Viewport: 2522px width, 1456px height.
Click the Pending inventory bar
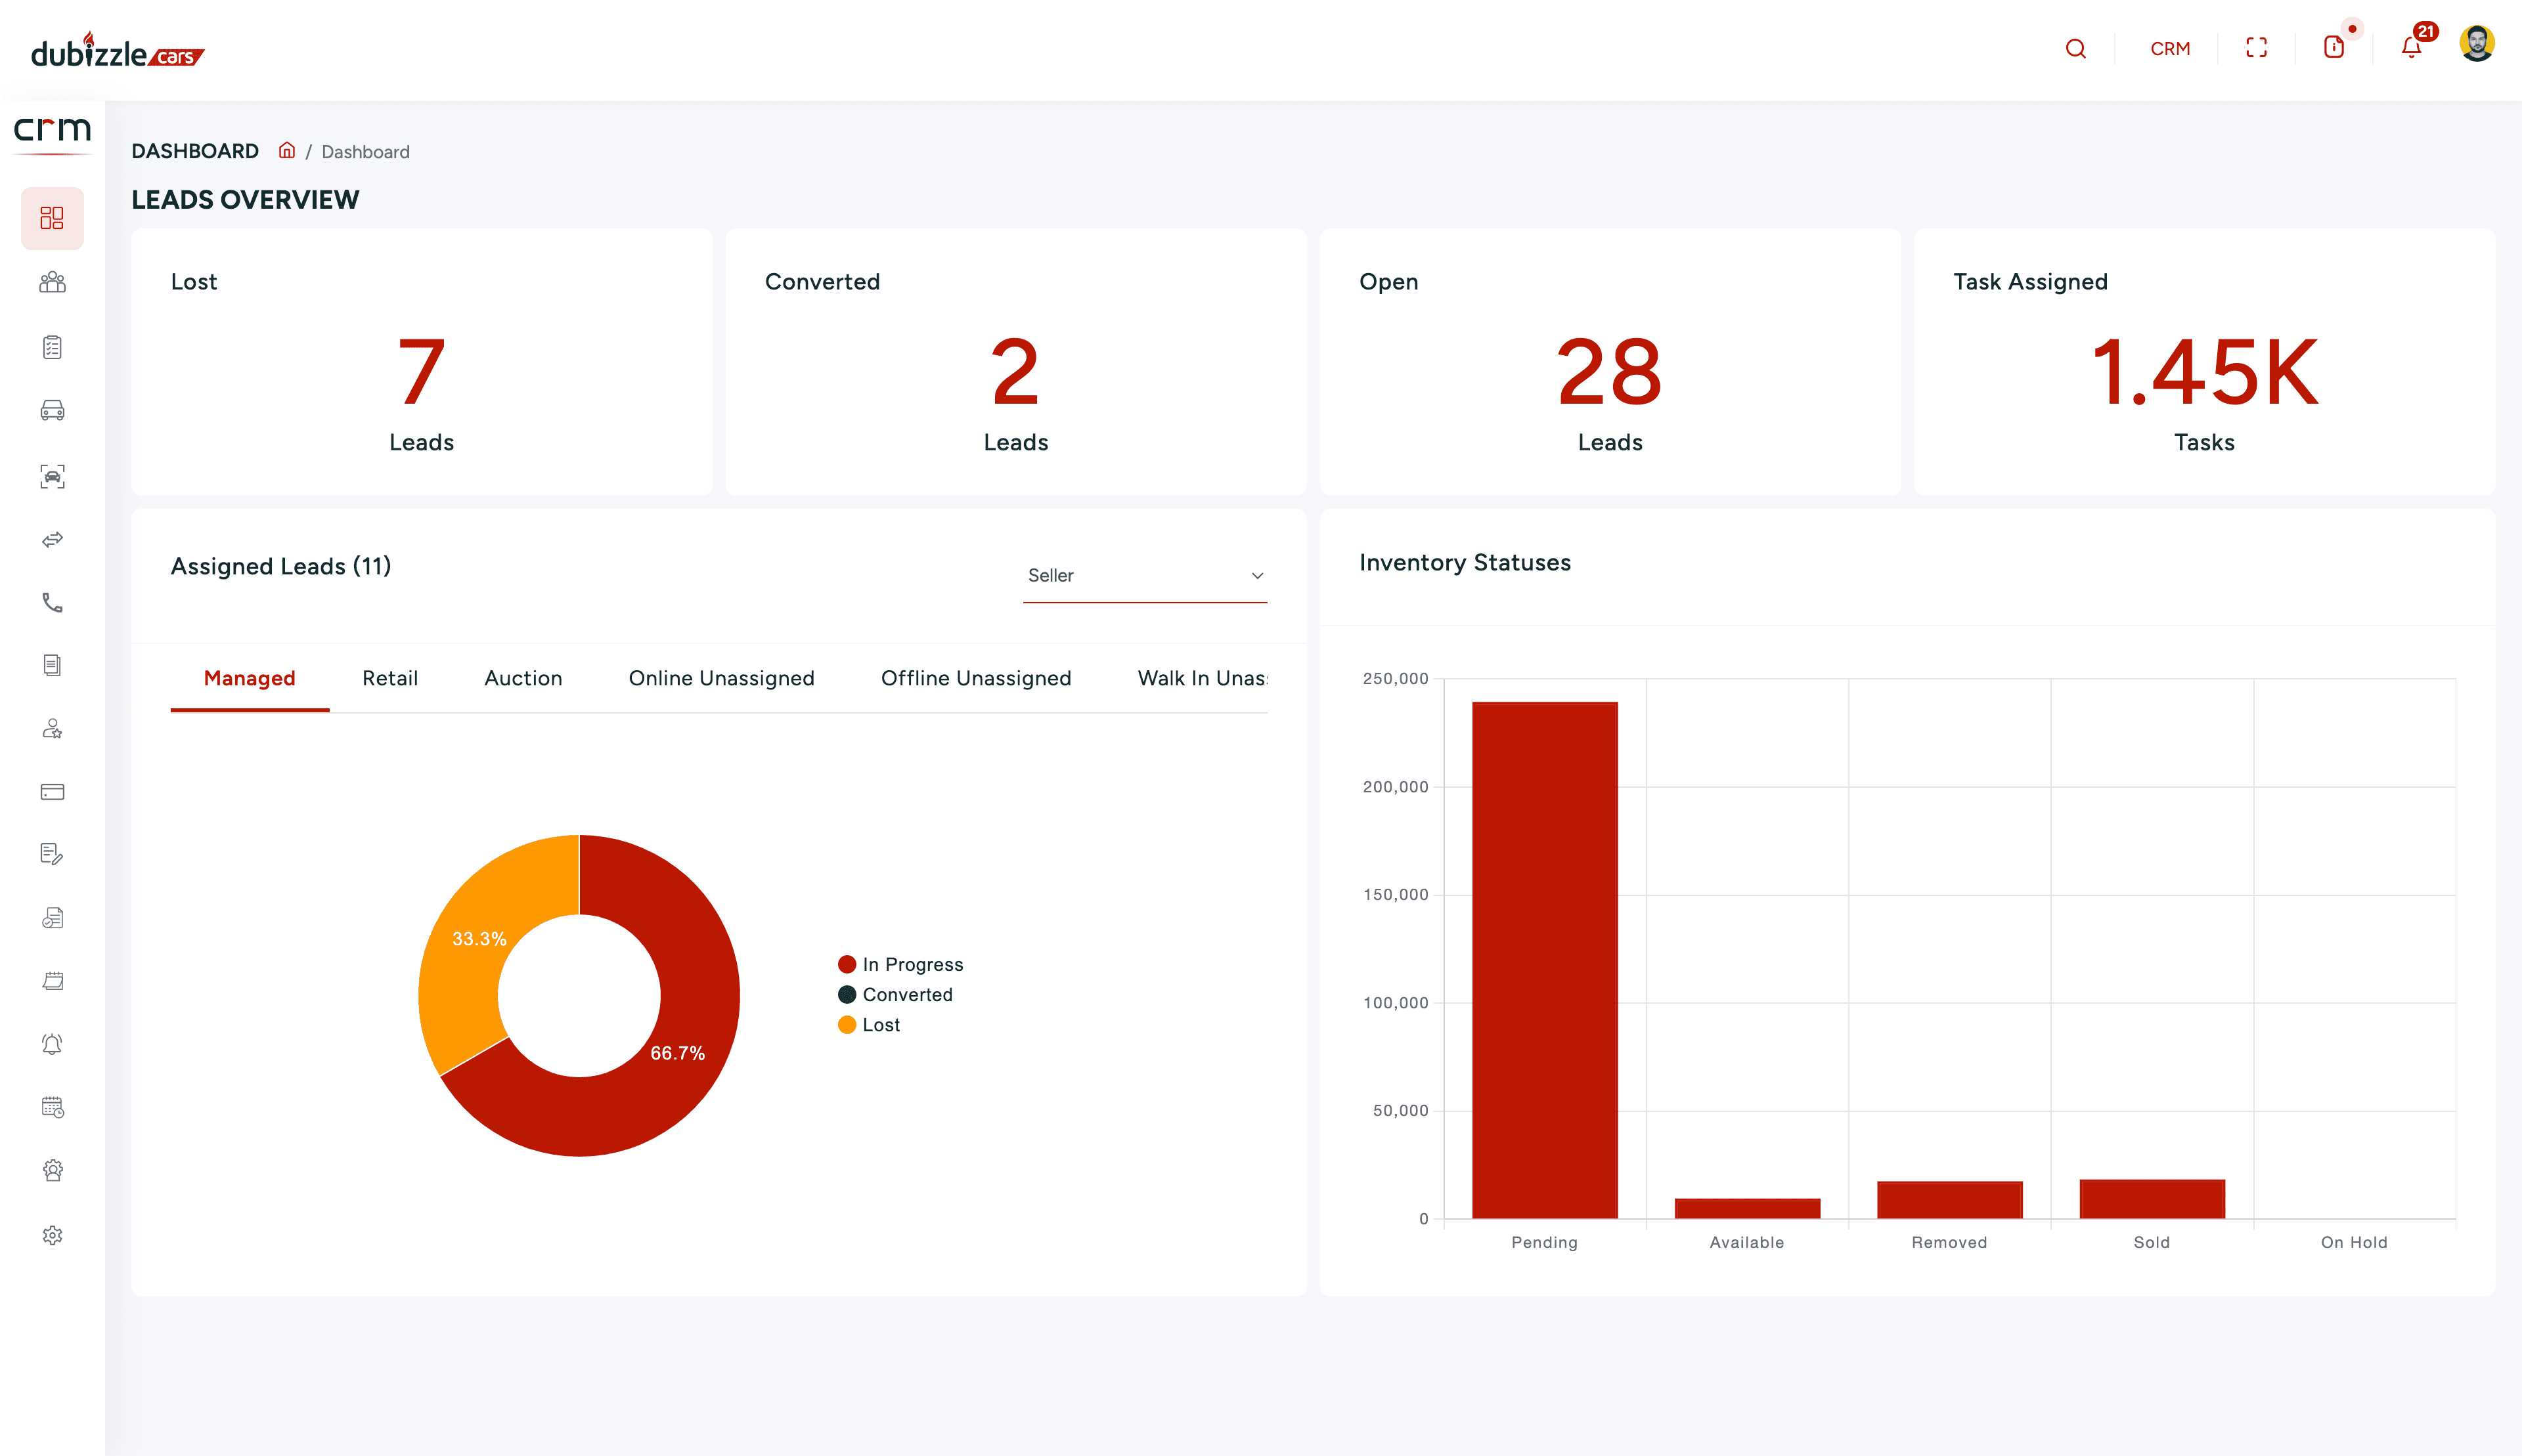coord(1543,960)
